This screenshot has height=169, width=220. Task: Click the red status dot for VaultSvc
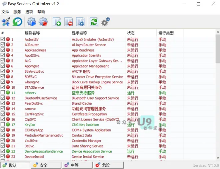click(x=8, y=140)
